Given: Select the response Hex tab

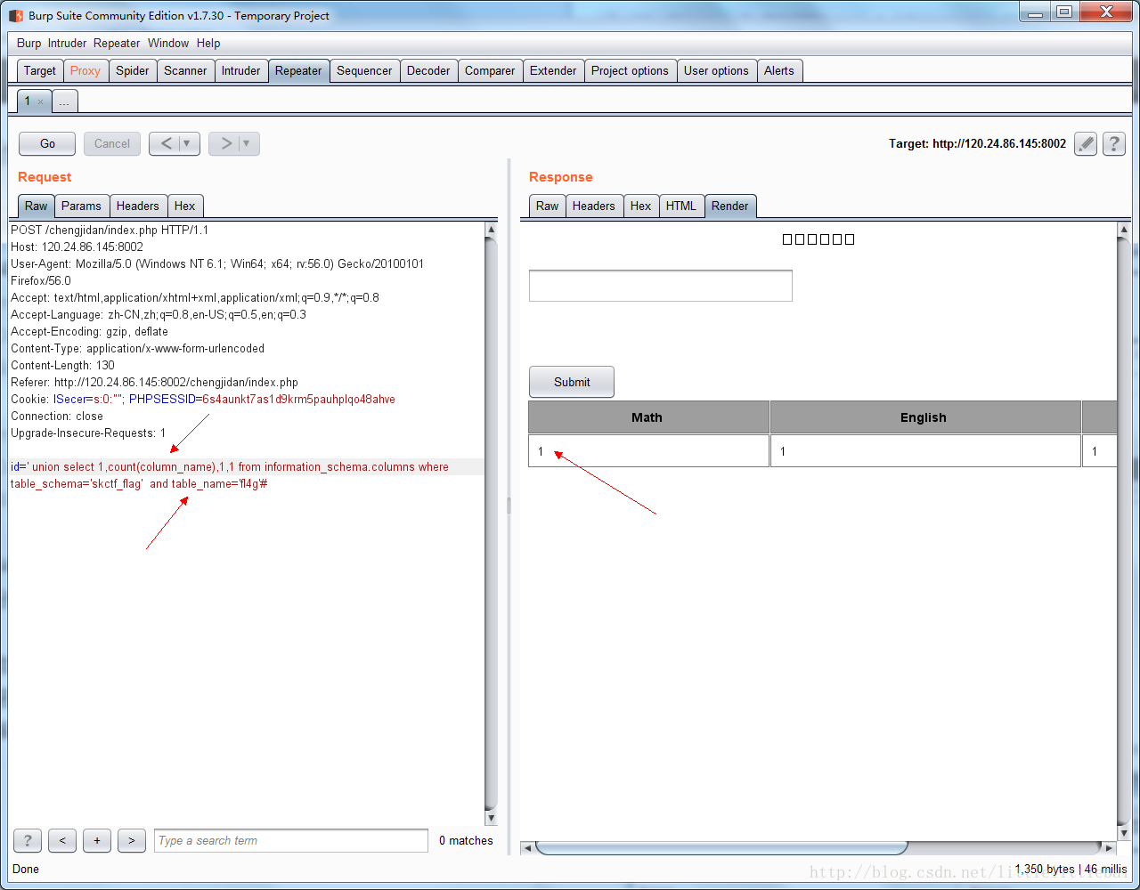Looking at the screenshot, I should tap(641, 206).
